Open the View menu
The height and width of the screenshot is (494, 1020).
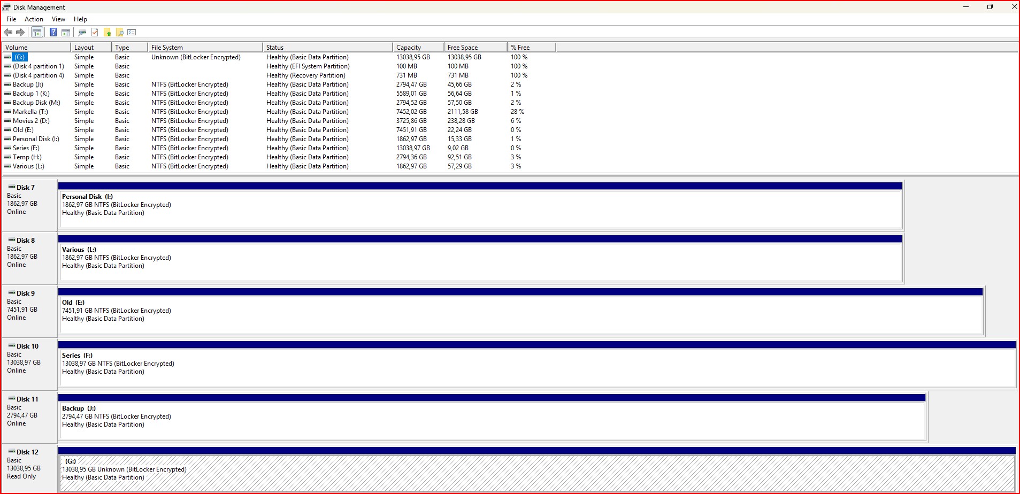[58, 19]
